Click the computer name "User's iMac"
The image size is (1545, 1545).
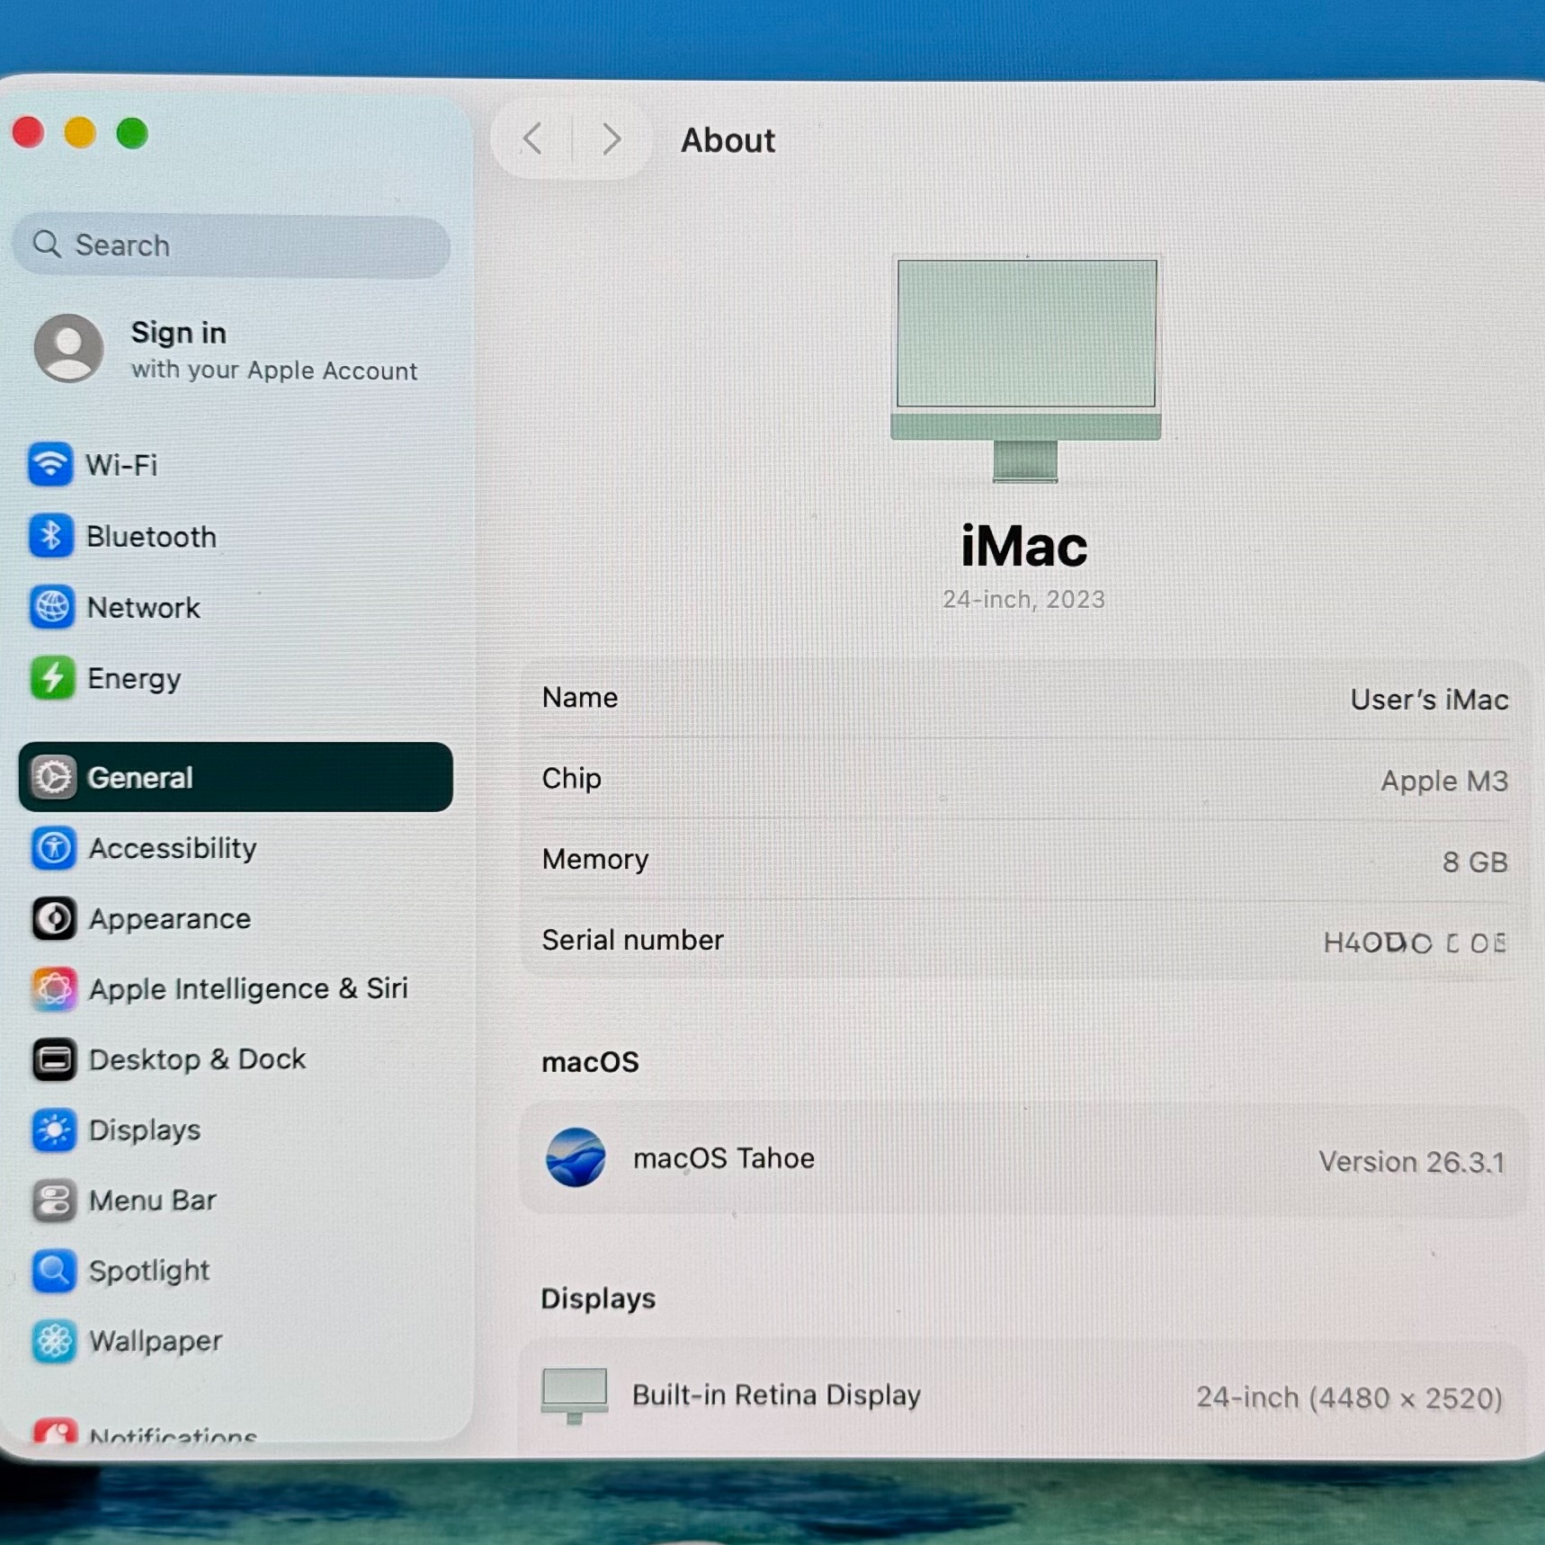(x=1429, y=700)
